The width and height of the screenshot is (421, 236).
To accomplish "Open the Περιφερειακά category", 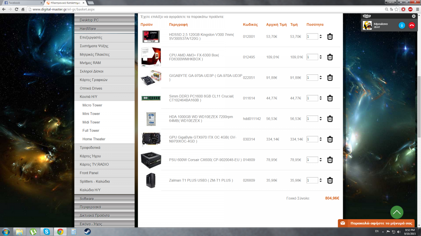I will click(x=105, y=207).
